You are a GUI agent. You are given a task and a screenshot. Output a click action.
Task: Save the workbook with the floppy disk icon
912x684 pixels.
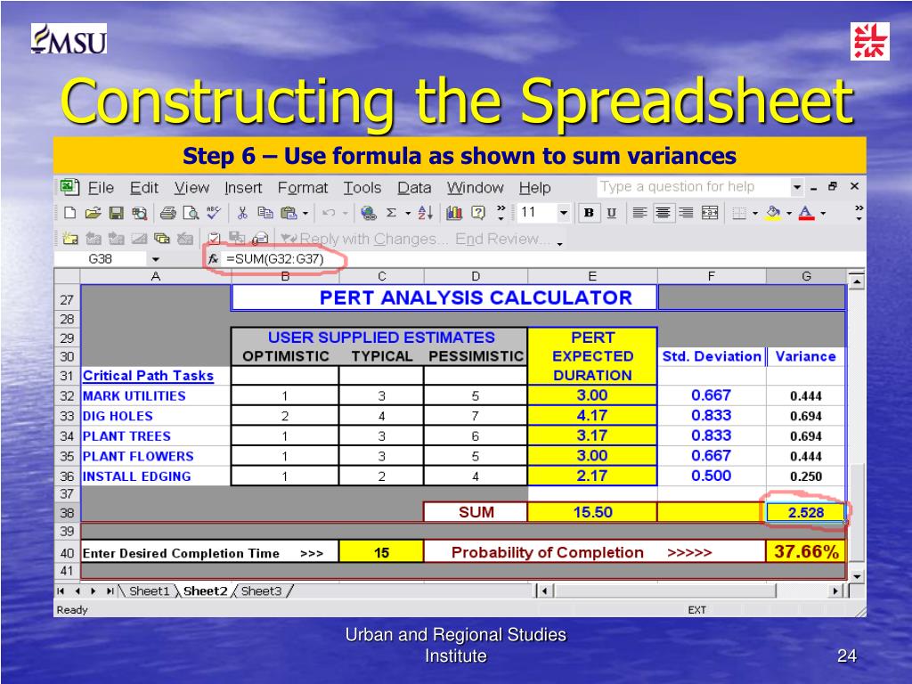[x=117, y=213]
